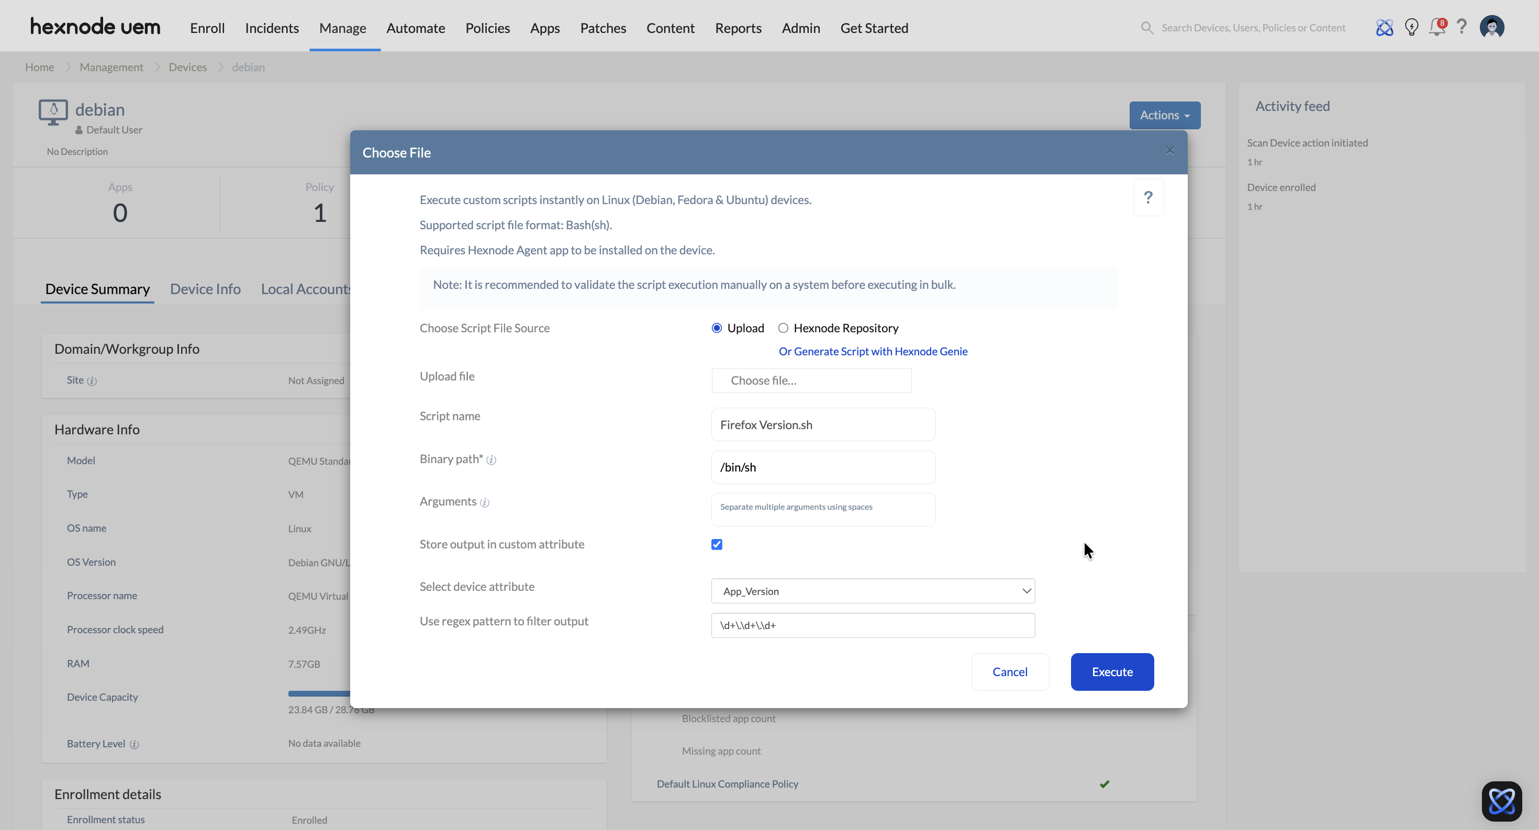
Task: Open the Patches menu
Action: click(603, 27)
